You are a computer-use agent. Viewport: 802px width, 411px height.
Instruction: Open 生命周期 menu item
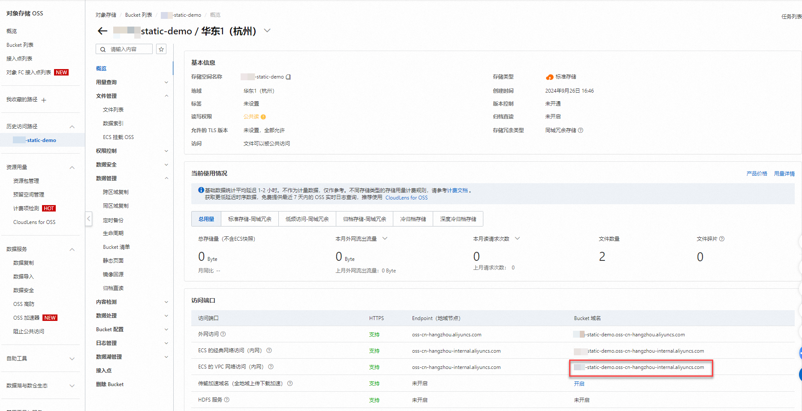coord(113,233)
